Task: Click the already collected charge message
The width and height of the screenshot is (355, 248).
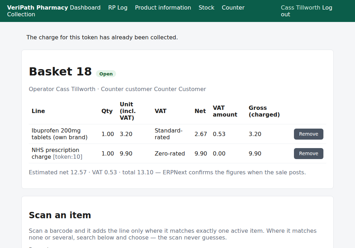Action: pos(102,37)
